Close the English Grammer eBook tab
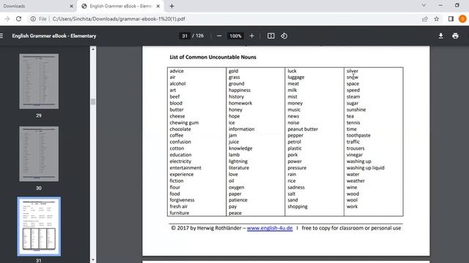The image size is (469, 263). 158,6
